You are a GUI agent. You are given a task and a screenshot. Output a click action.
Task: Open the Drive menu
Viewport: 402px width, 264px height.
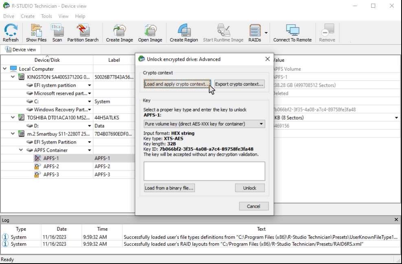pyautogui.click(x=9, y=16)
